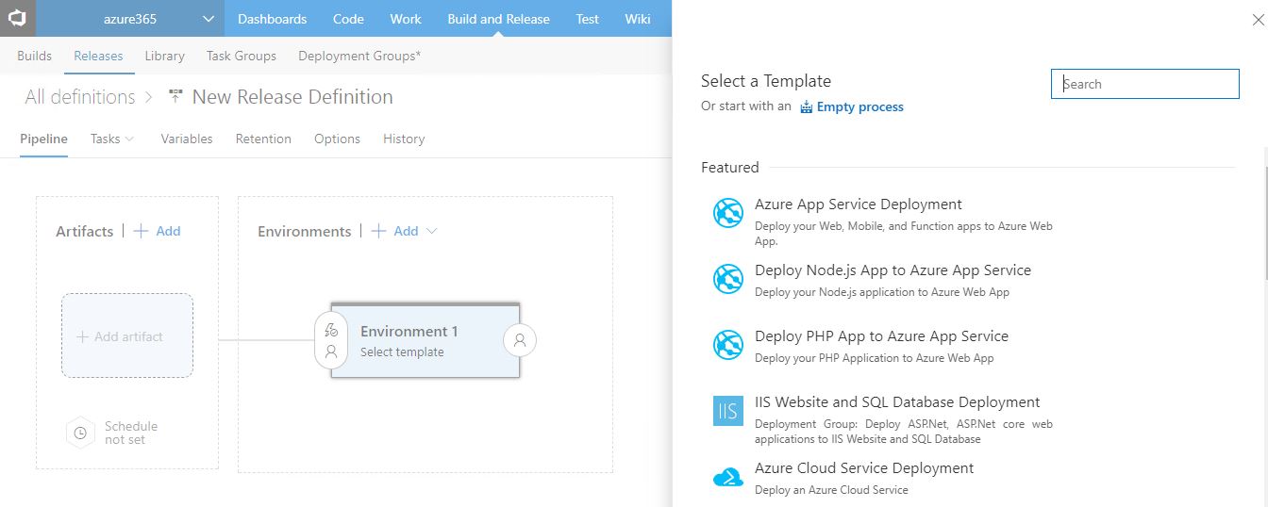Image resolution: width=1268 pixels, height=507 pixels.
Task: Click the IIS template icon
Action: [728, 412]
